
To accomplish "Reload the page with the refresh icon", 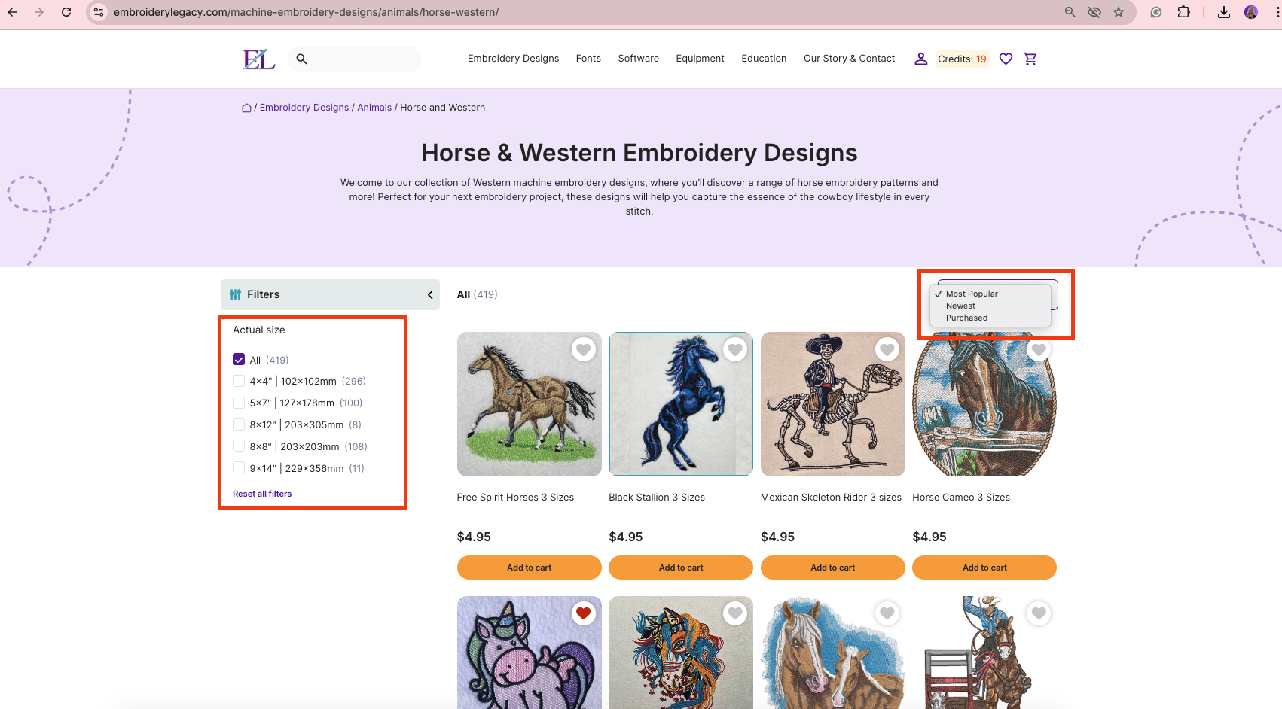I will (66, 12).
